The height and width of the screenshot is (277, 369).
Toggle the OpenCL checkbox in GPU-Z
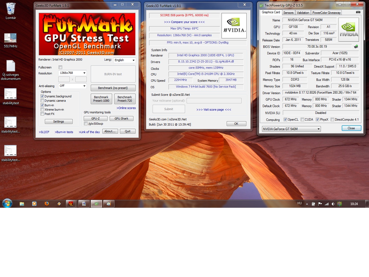click(x=285, y=120)
